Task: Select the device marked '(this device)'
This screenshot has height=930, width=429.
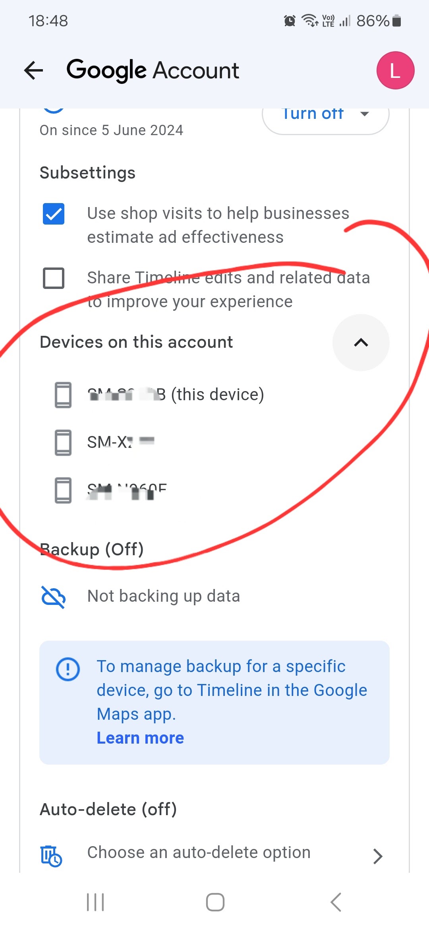Action: [176, 395]
